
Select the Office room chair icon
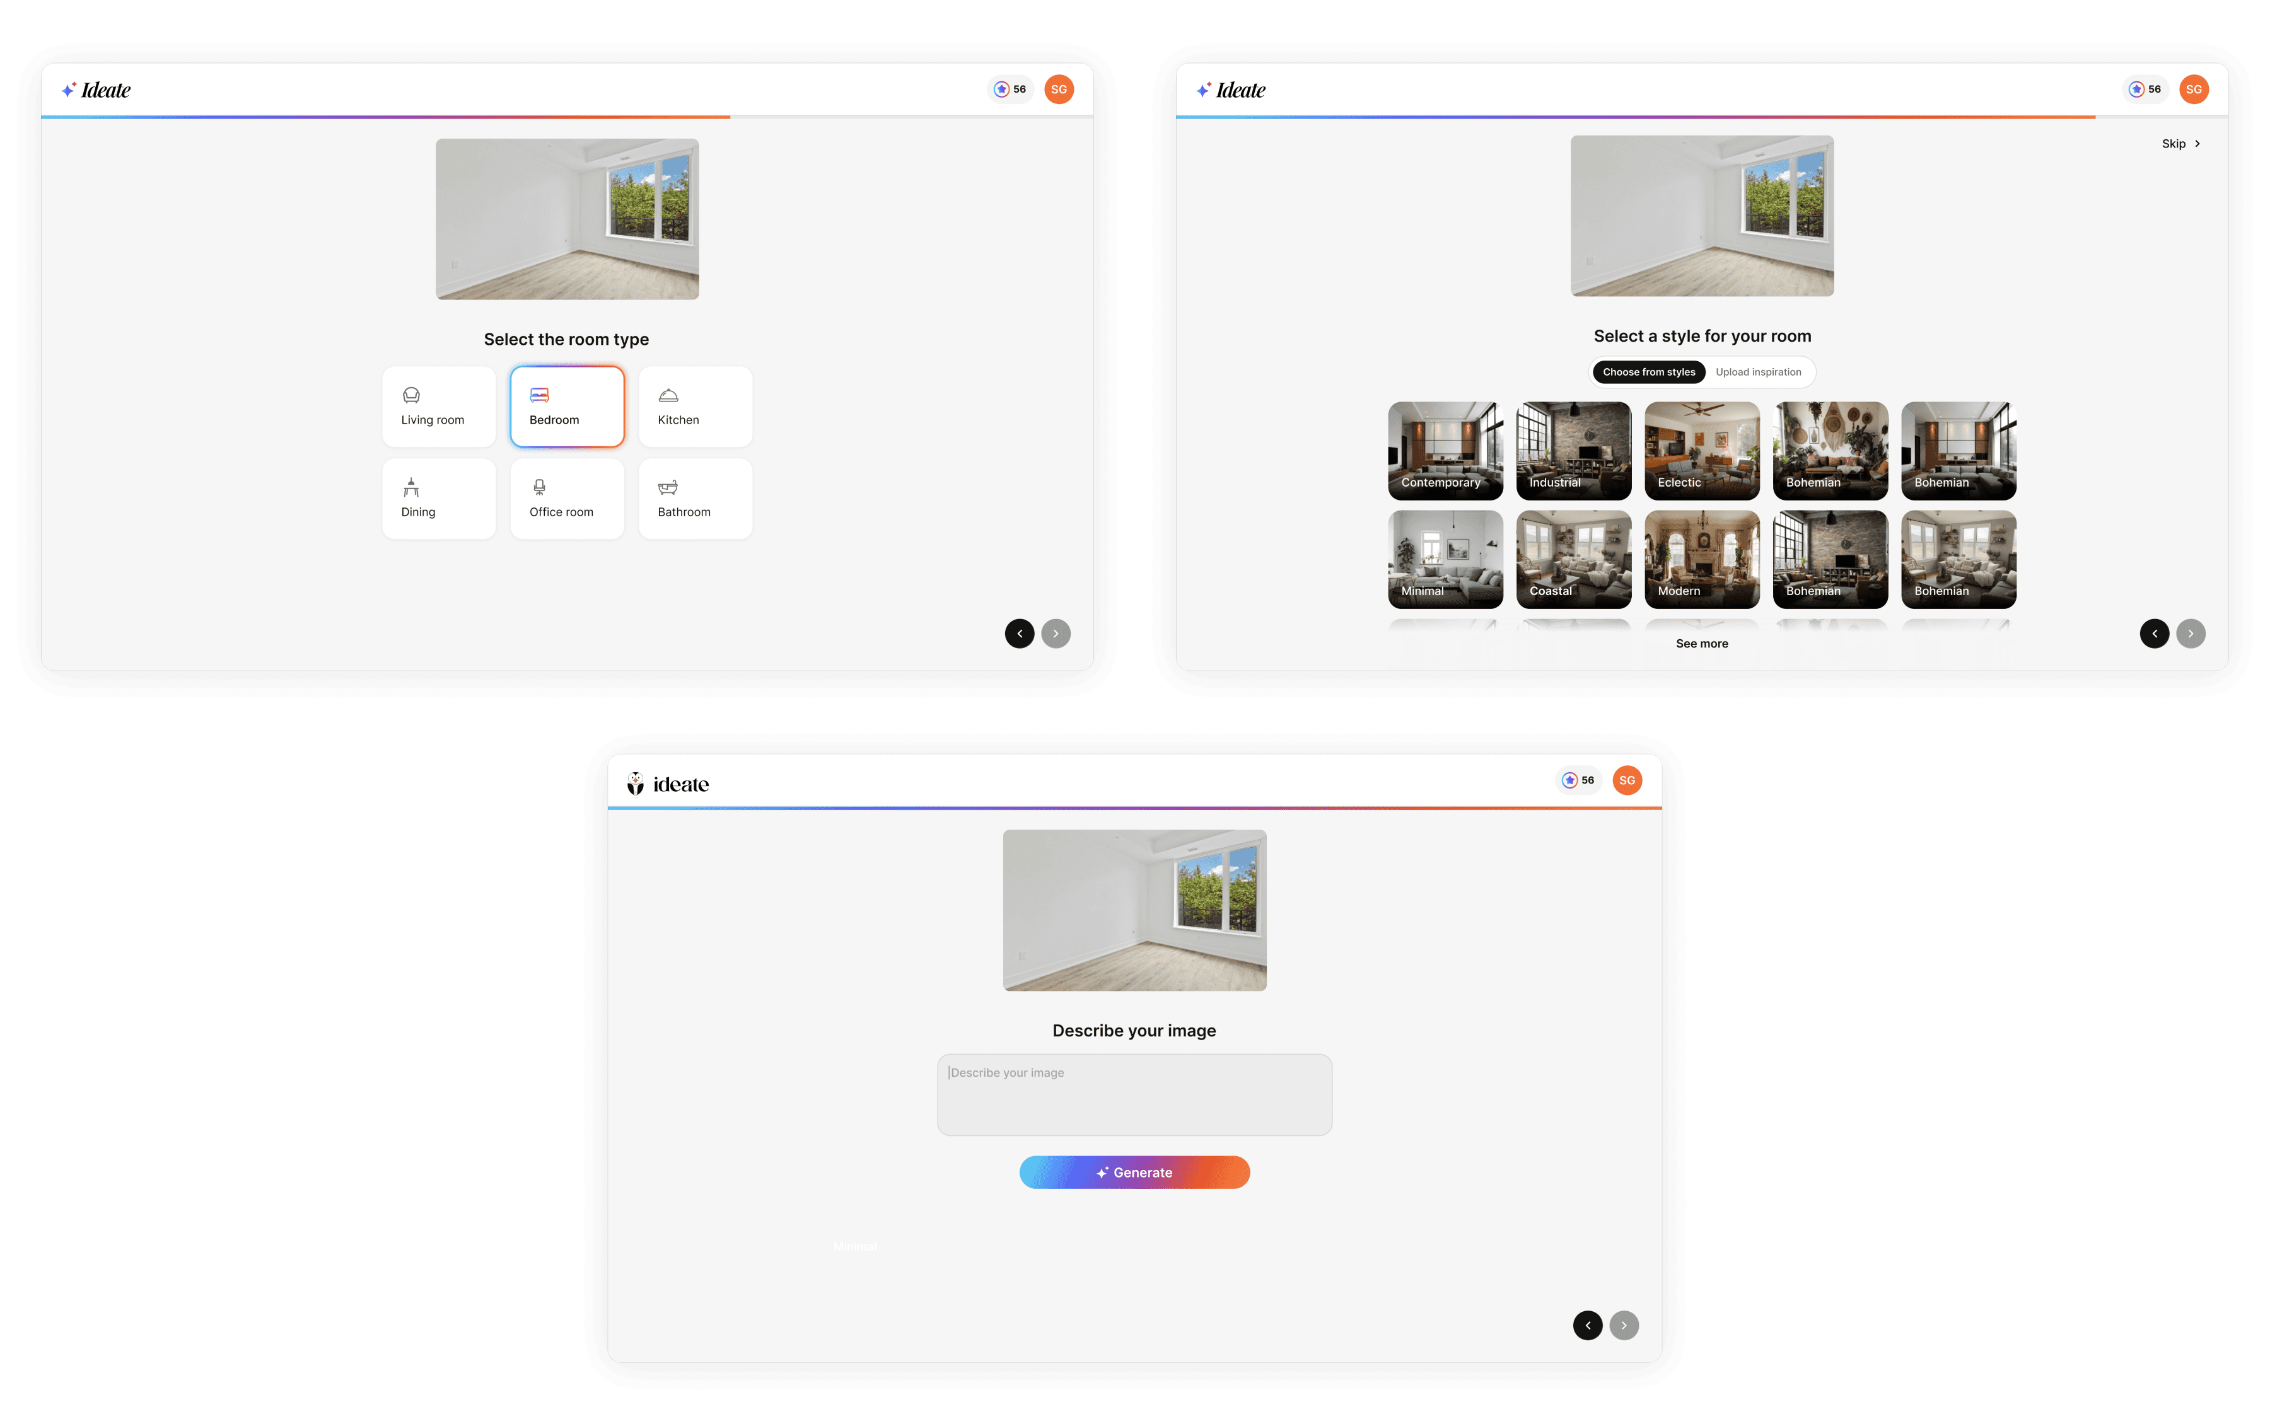tap(539, 488)
